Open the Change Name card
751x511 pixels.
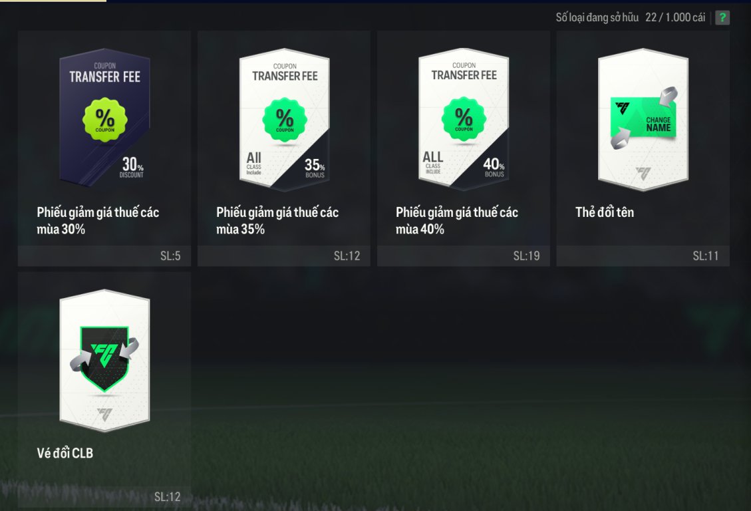click(643, 119)
